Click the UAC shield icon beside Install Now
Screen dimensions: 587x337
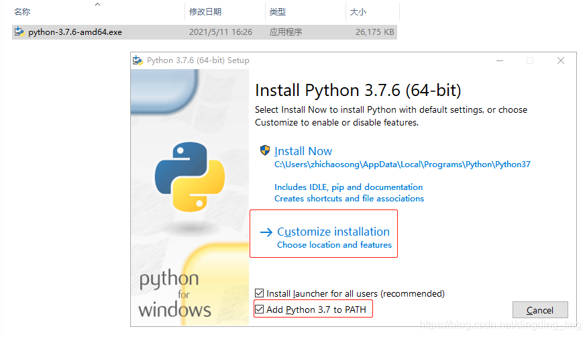click(265, 150)
